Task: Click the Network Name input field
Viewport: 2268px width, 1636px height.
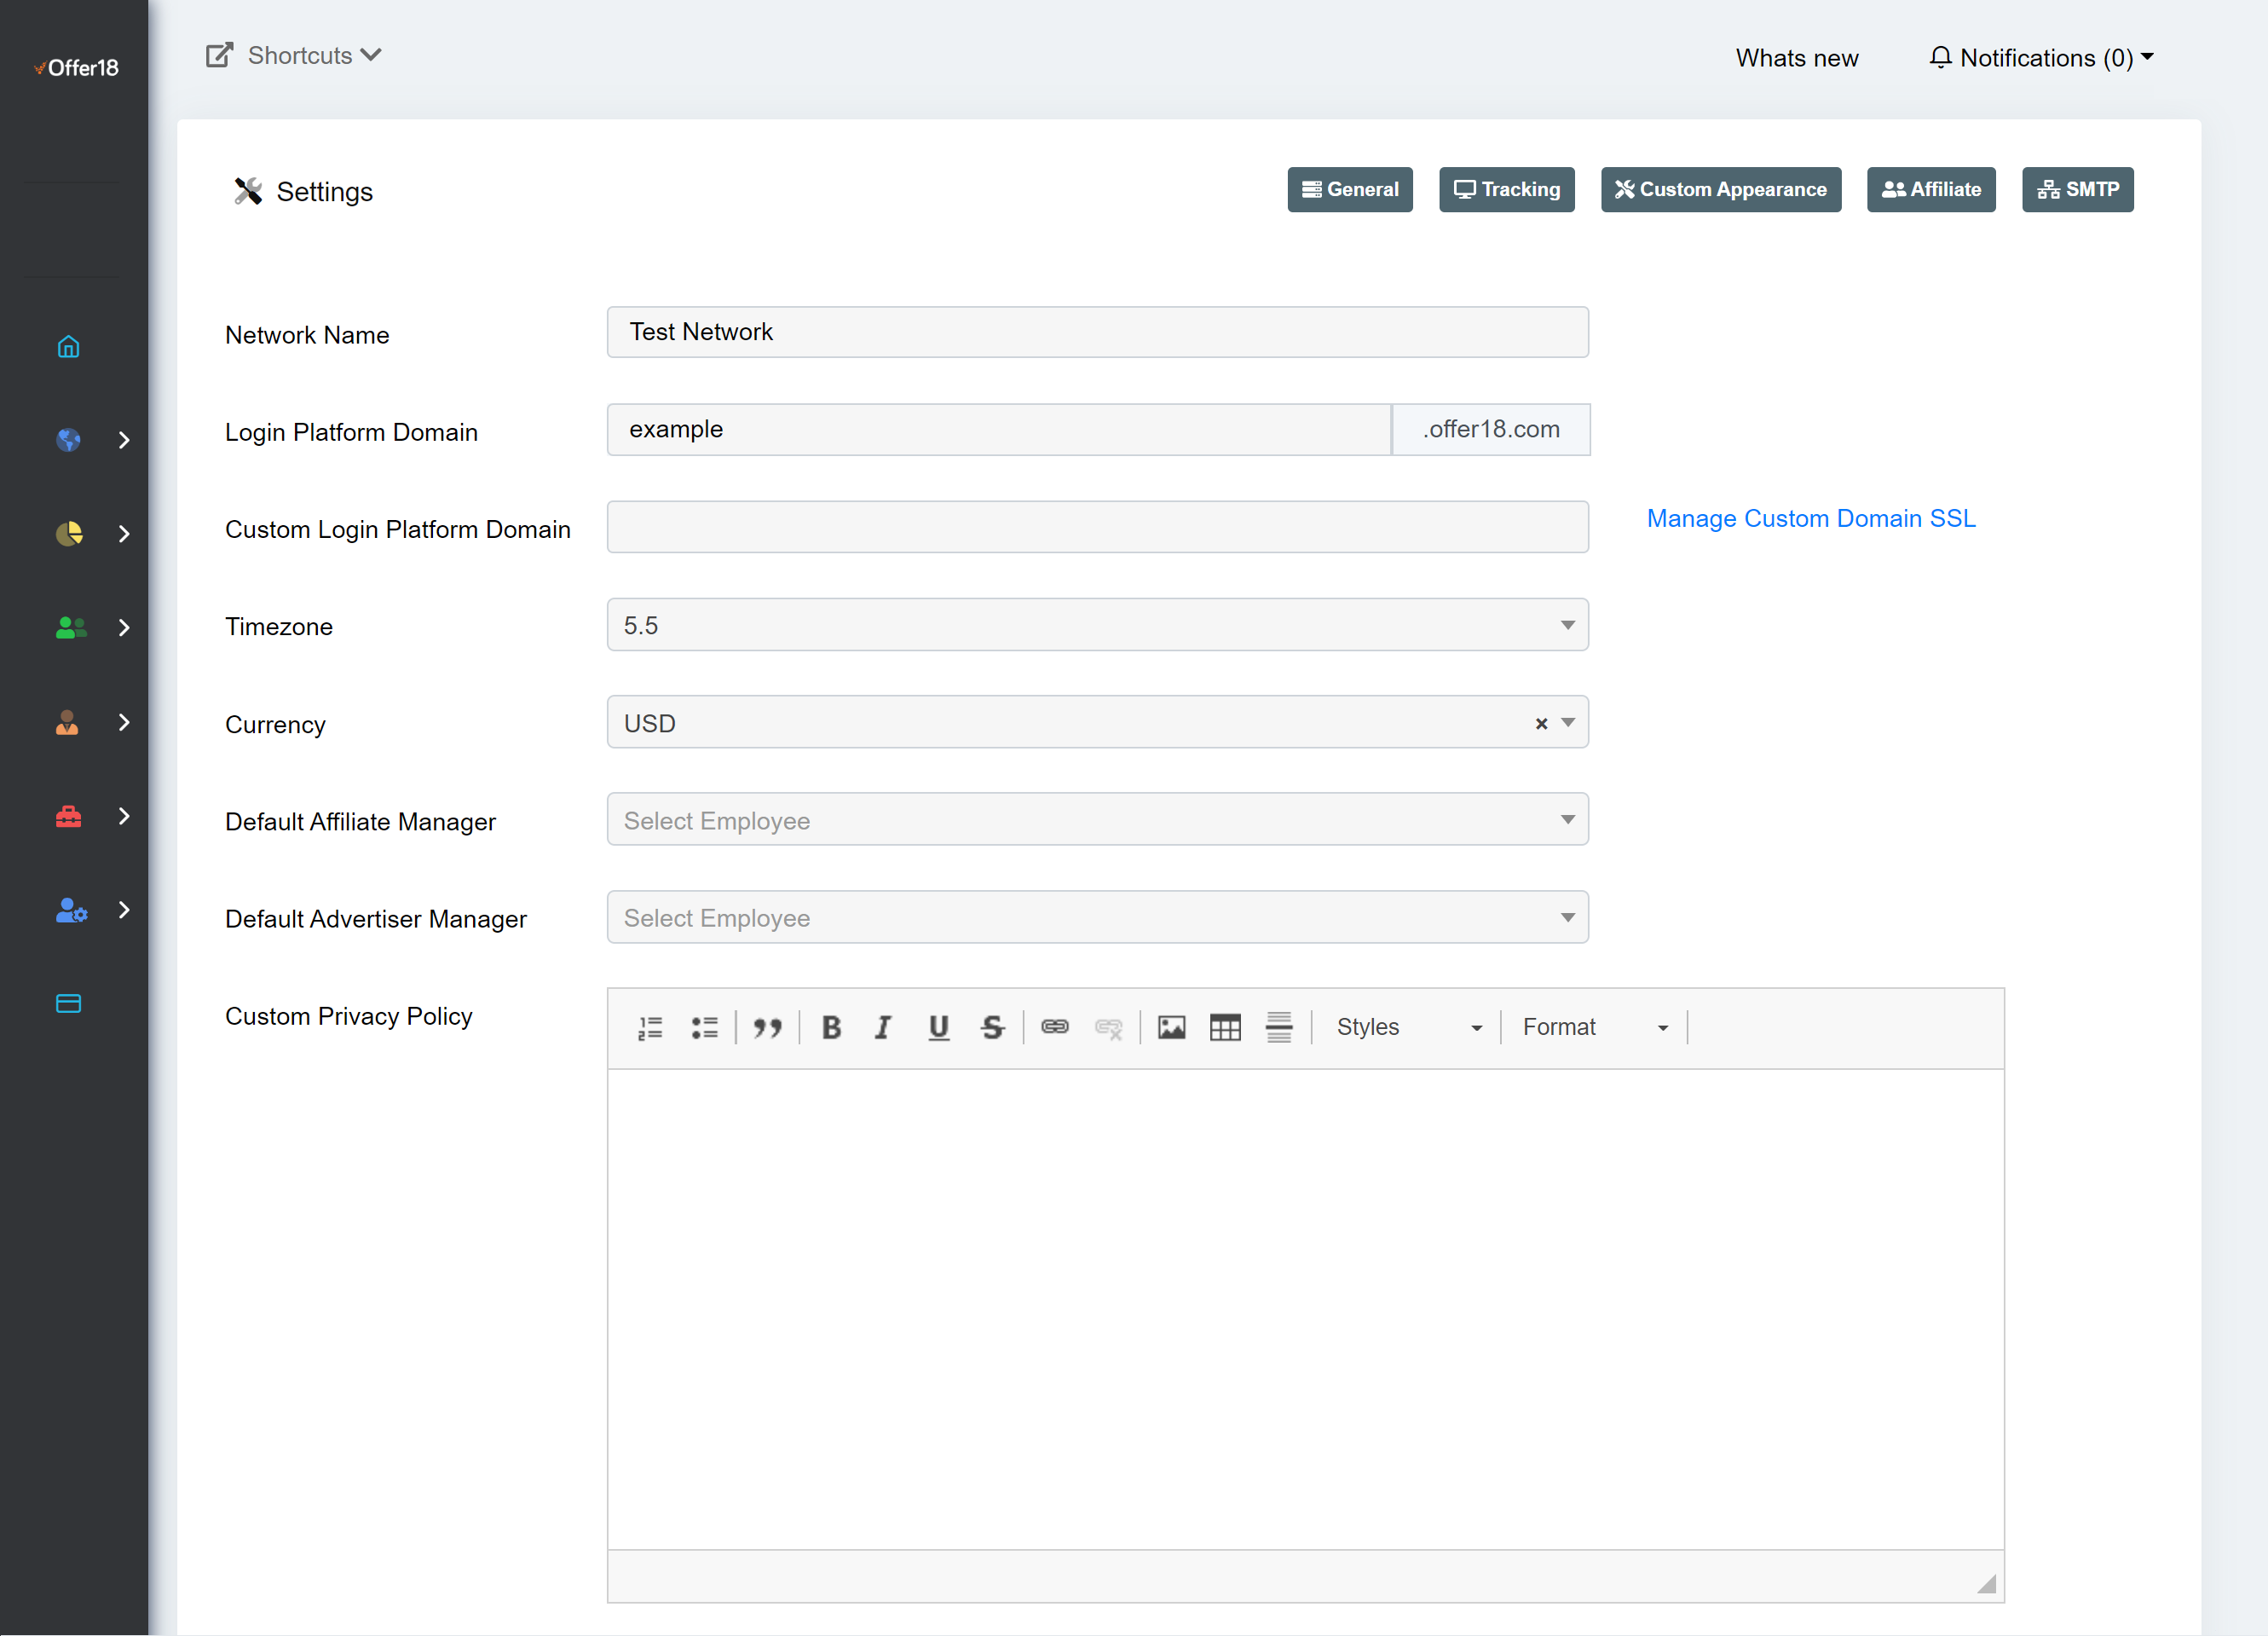Action: 1097,332
